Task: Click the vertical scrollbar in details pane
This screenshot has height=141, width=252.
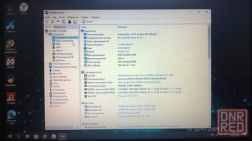Action: (x=209, y=43)
